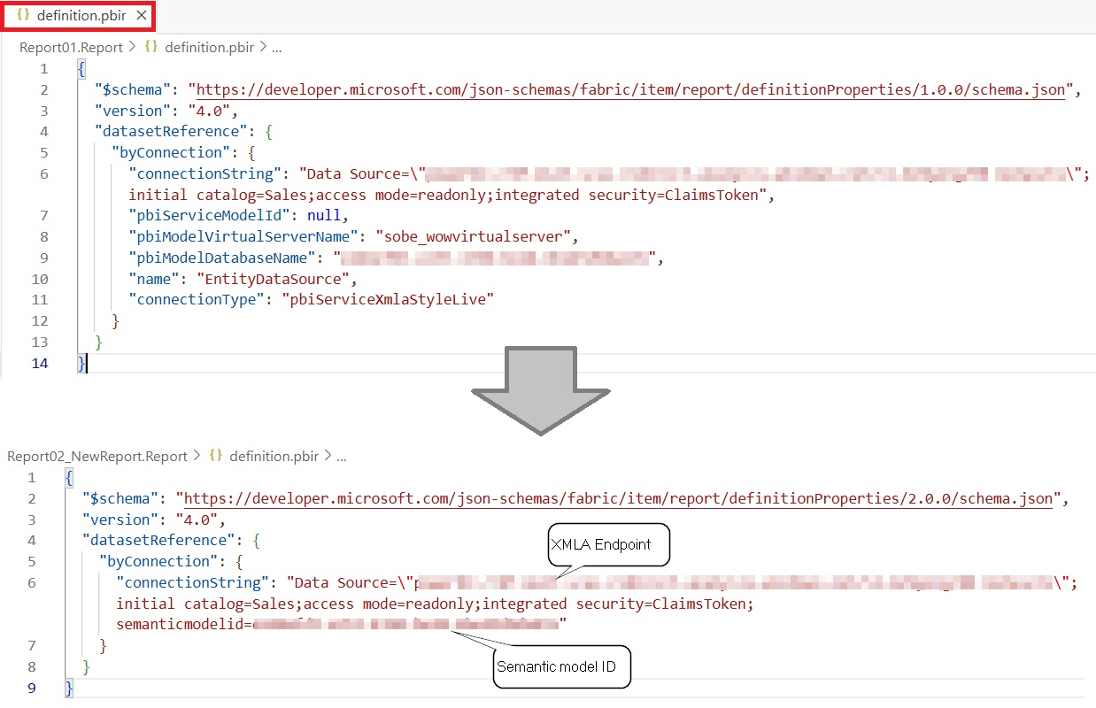Image resolution: width=1096 pixels, height=708 pixels.
Task: Click the JSON braces icon in bottom breadcrumb
Action: 216,457
